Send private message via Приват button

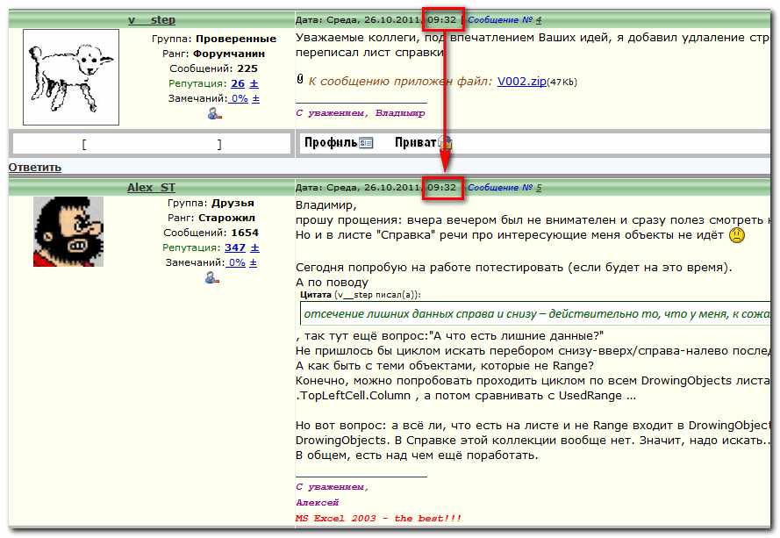[423, 143]
